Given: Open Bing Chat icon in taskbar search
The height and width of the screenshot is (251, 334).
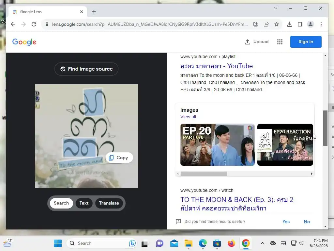Looking at the screenshot, I should (132, 243).
